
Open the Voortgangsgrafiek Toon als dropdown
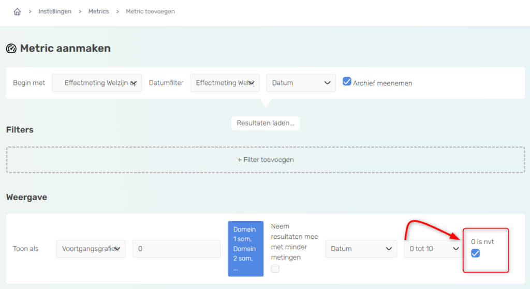tap(91, 249)
